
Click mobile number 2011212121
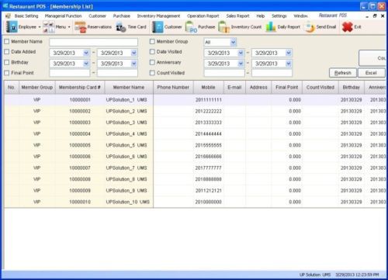click(208, 191)
